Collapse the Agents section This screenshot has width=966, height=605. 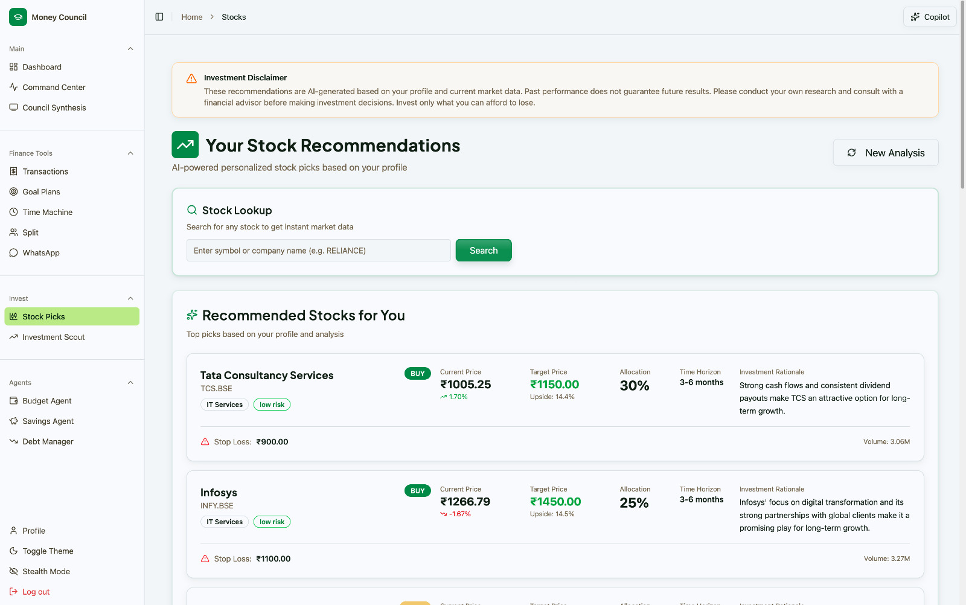pyautogui.click(x=130, y=383)
